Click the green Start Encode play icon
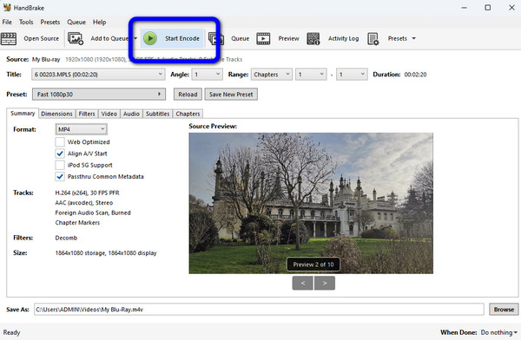Image resolution: width=521 pixels, height=340 pixels. [150, 38]
